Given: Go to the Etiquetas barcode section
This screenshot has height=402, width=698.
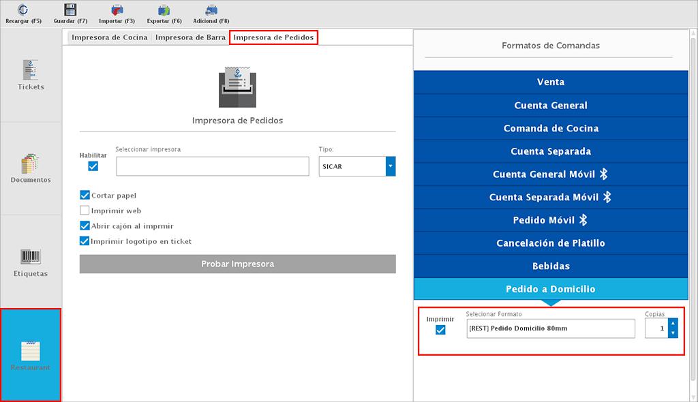Looking at the screenshot, I should coord(31,262).
